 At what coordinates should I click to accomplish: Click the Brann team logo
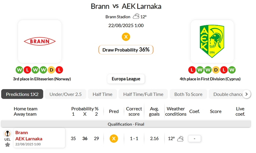tap(40, 41)
